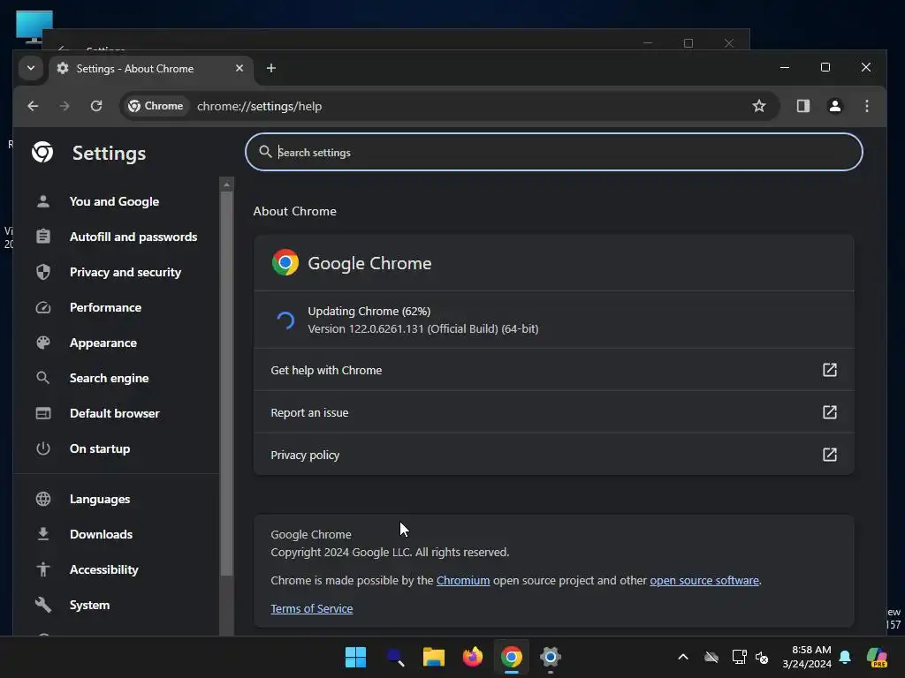
Task: Click the sidebar scrollbar up arrow
Action: [x=227, y=185]
